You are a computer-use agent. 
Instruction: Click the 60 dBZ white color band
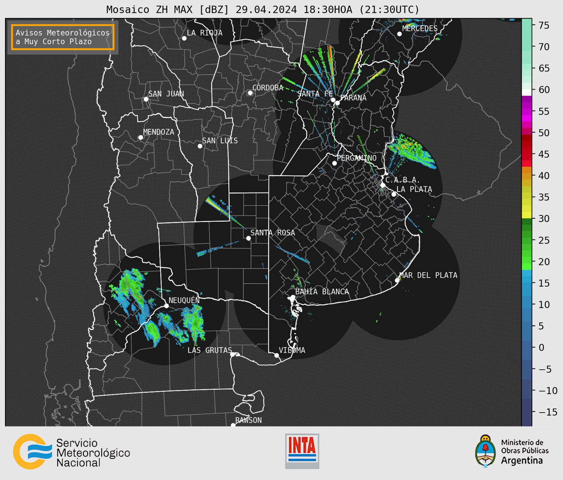tap(527, 92)
